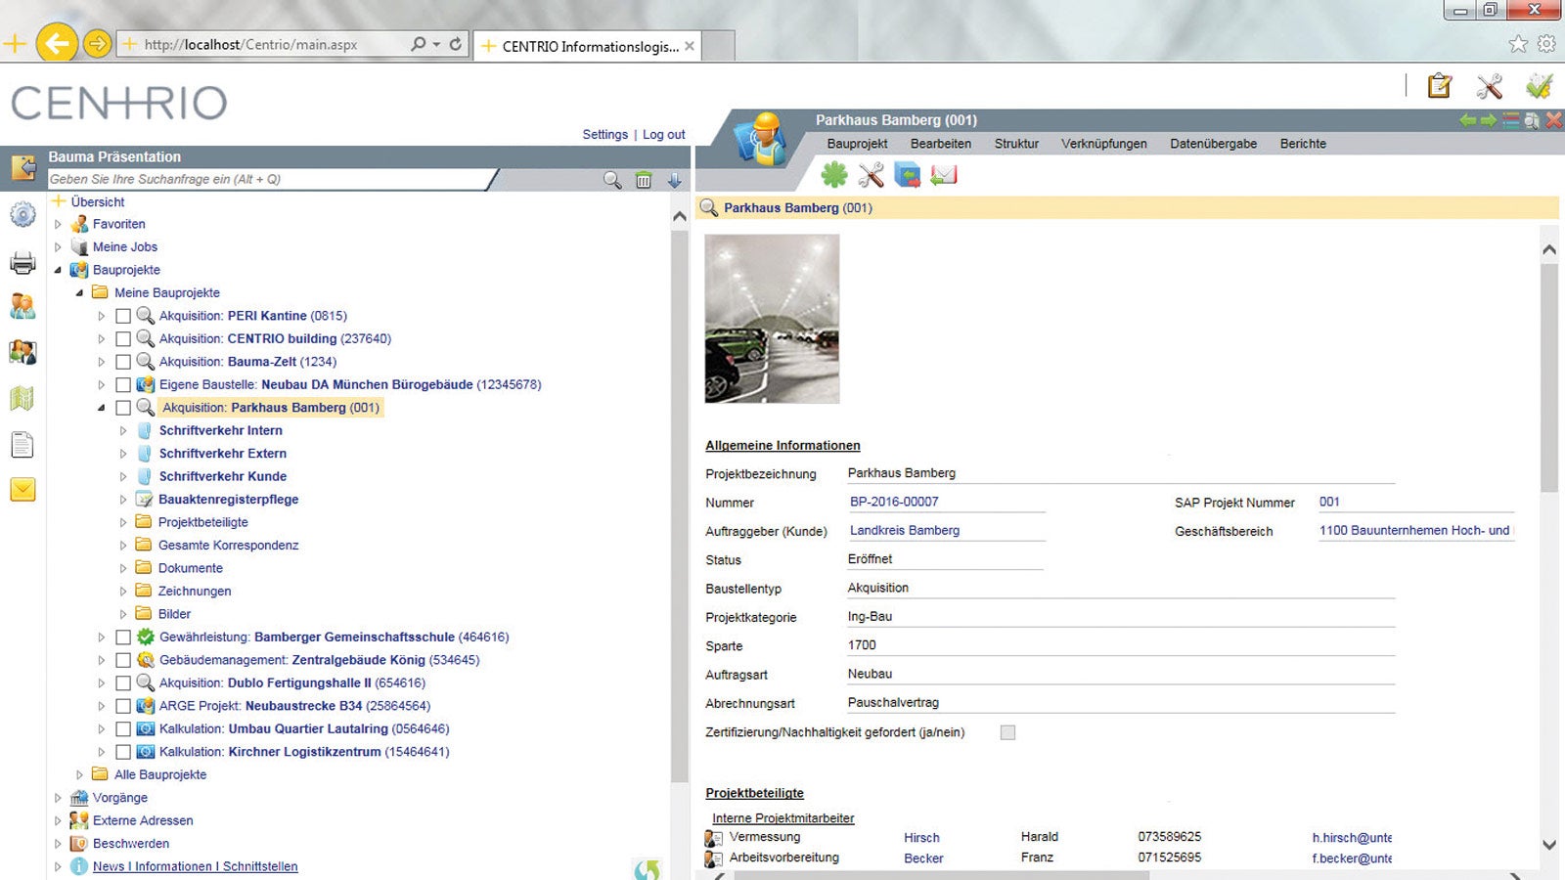Open the wrench and screwdriver tools icon
This screenshot has height=880, width=1565.
[x=871, y=175]
